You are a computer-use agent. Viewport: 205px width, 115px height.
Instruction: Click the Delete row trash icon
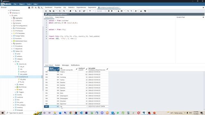pyautogui.click(x=80, y=11)
